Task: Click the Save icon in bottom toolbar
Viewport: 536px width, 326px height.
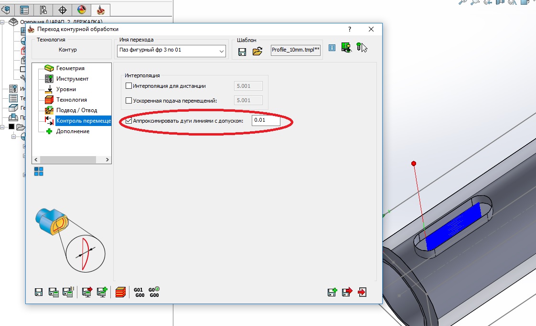Action: 39,292
